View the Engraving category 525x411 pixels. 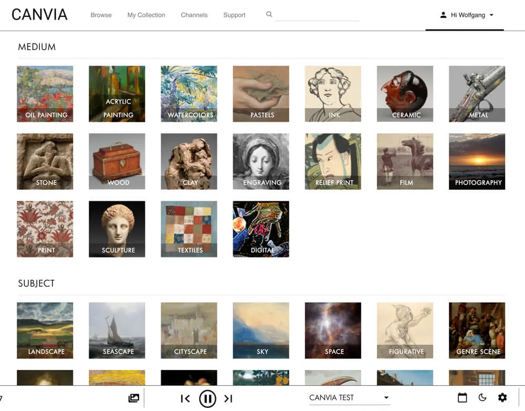tap(261, 161)
